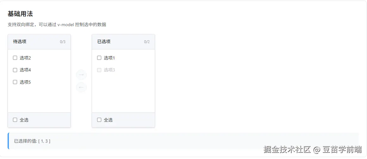Click the 待选项 panel header title
The width and height of the screenshot is (367, 159).
click(x=20, y=42)
